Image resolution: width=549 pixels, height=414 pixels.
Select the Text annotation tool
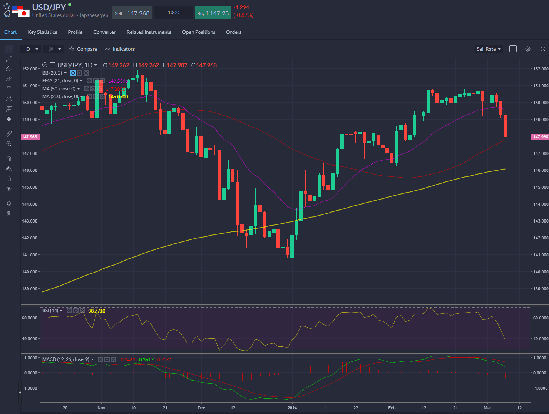[9, 89]
